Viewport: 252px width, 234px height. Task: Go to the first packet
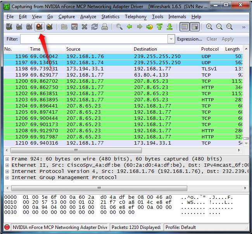[159, 27]
